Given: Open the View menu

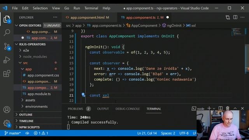Looking at the screenshot, I should coord(56,8).
